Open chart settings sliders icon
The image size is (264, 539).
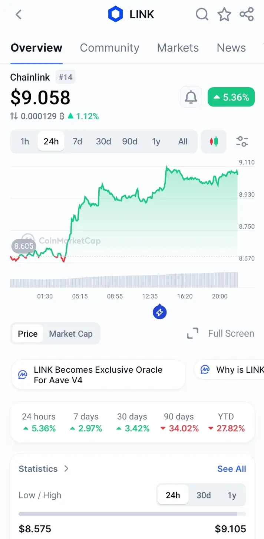pos(242,141)
